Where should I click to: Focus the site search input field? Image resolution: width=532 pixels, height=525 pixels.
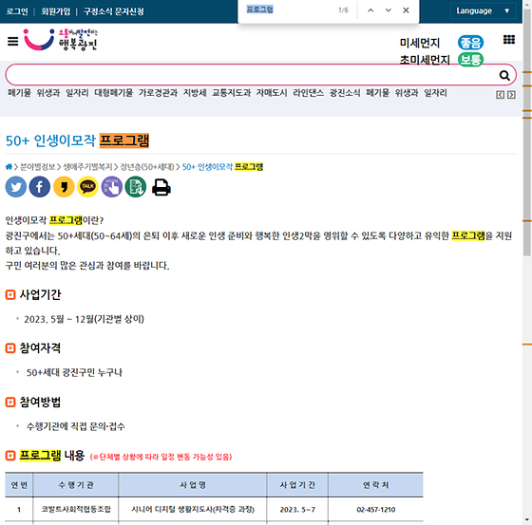(x=251, y=75)
